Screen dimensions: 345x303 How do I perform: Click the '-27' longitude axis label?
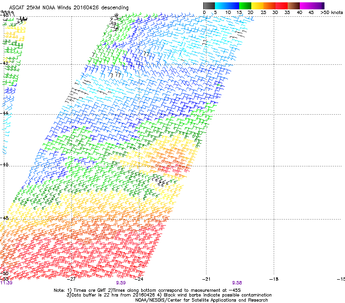point(71,279)
